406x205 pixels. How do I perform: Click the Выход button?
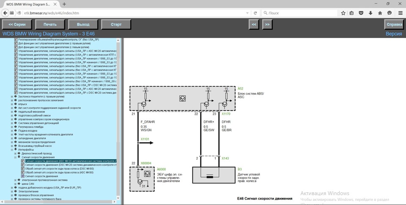coord(83,24)
